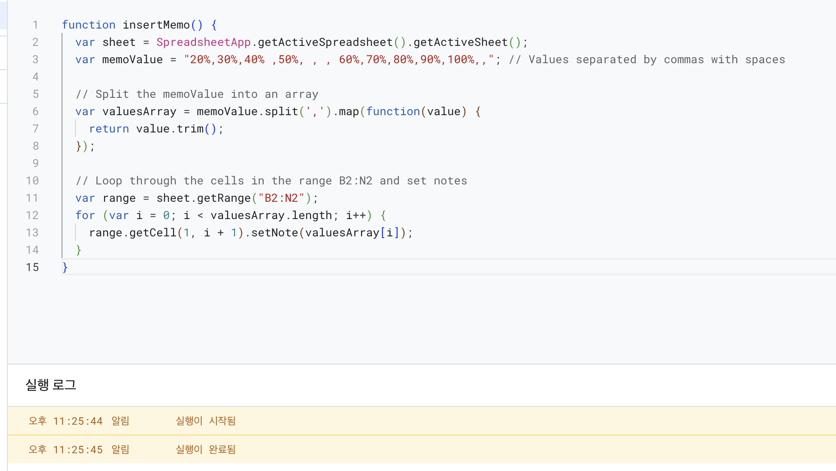Place cursor on SpreadsheetApp text

click(203, 42)
